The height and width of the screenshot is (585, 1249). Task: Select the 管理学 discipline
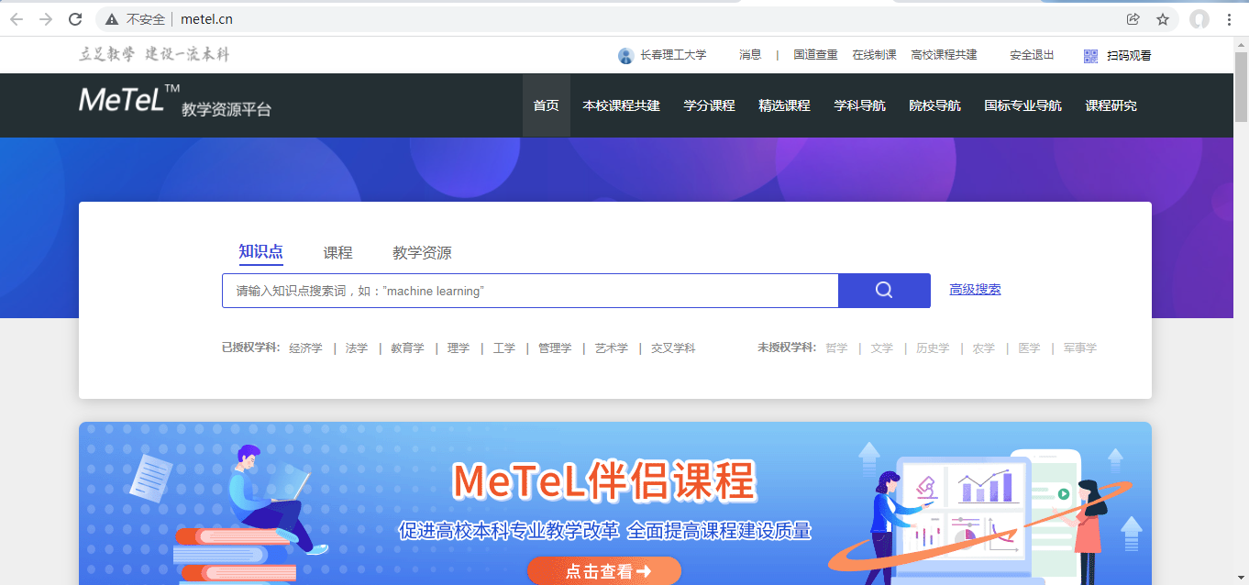coord(555,348)
